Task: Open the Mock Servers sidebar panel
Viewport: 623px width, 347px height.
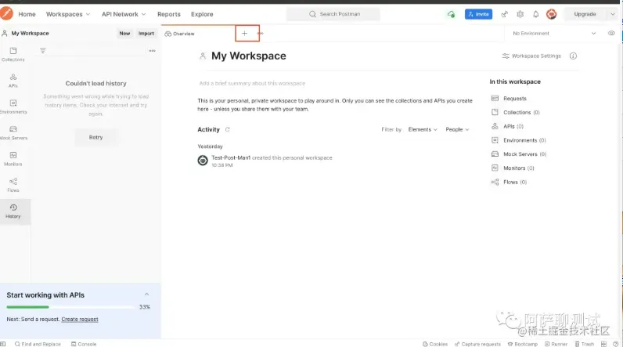Action: 13,132
